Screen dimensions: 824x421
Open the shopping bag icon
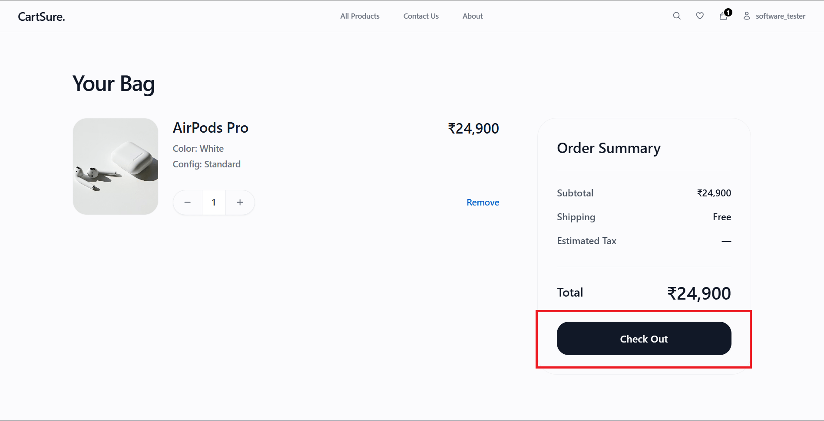723,16
